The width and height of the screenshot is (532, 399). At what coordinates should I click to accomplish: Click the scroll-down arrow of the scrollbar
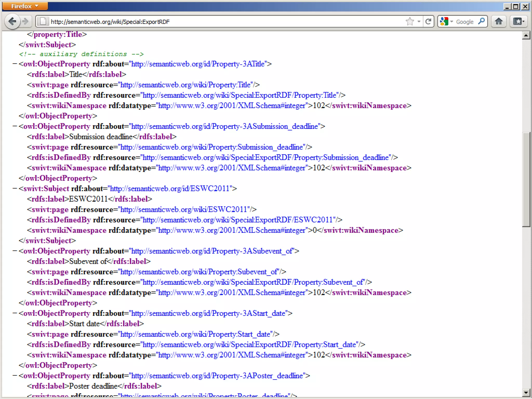tap(526, 392)
